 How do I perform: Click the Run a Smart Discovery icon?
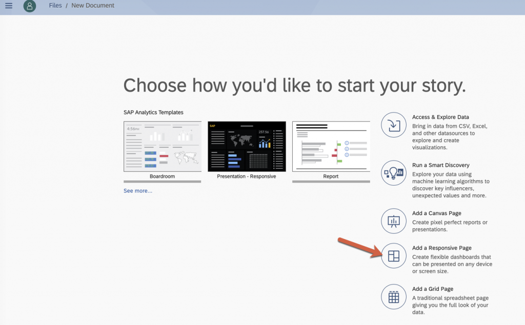(x=393, y=173)
